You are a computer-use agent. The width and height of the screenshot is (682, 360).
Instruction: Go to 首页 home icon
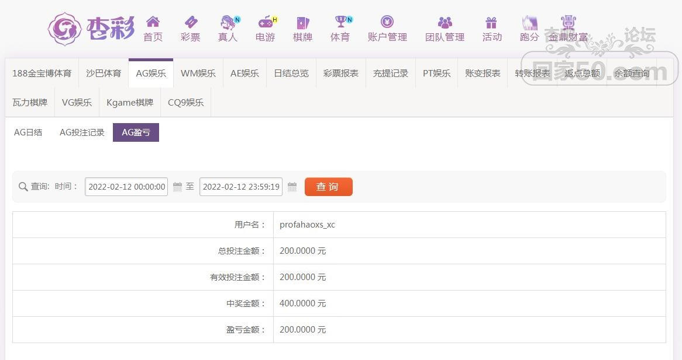[x=153, y=22]
